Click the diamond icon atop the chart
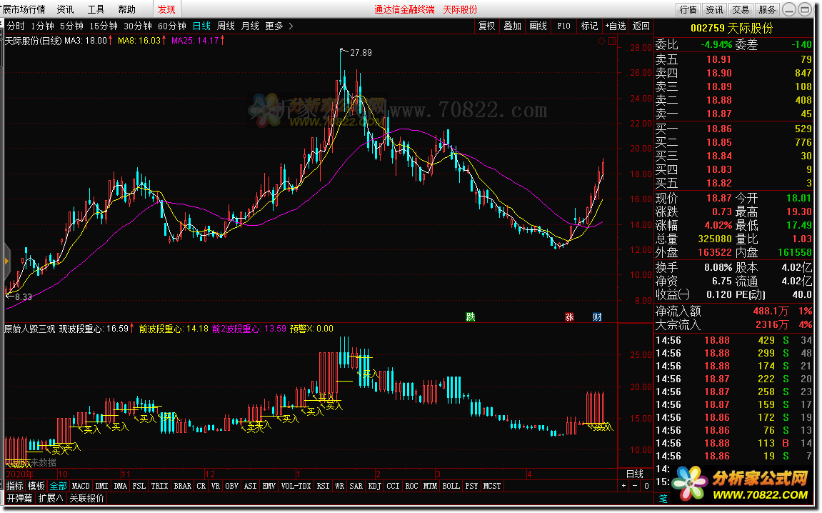822x513 pixels. (602, 41)
